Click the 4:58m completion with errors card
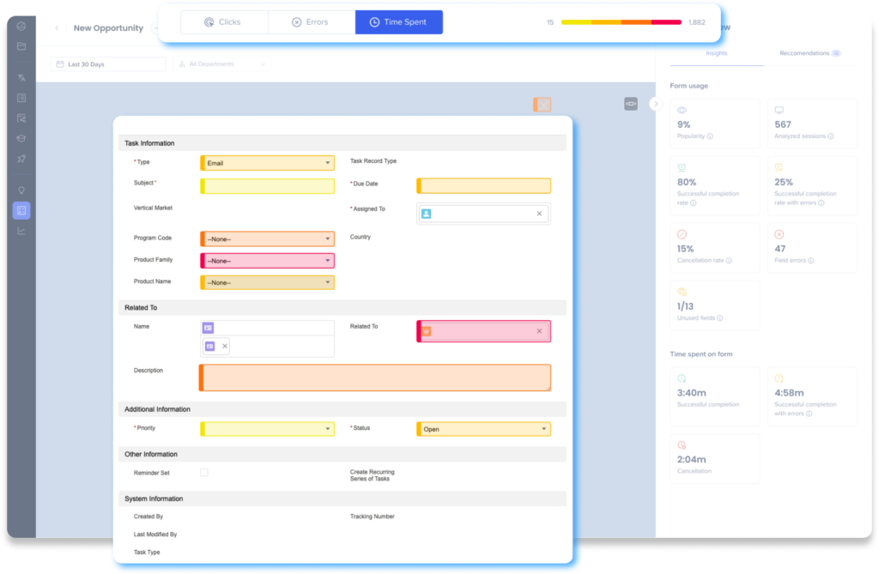The width and height of the screenshot is (879, 574). coord(812,396)
